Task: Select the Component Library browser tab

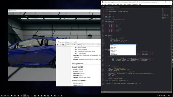Action: tap(65, 42)
